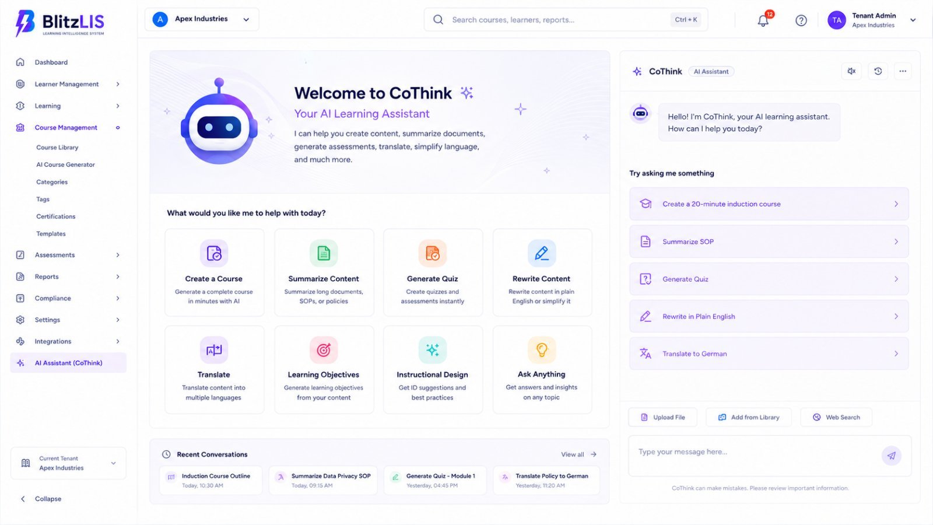Click the Learning Objectives target icon
933x525 pixels.
pos(324,350)
